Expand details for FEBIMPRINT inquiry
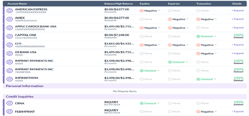The width and height of the screenshot is (249, 116). click(237, 111)
